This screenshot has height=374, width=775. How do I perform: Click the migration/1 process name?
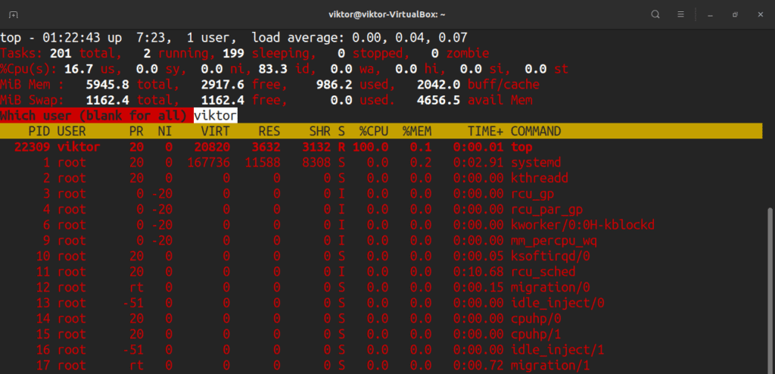(550, 366)
